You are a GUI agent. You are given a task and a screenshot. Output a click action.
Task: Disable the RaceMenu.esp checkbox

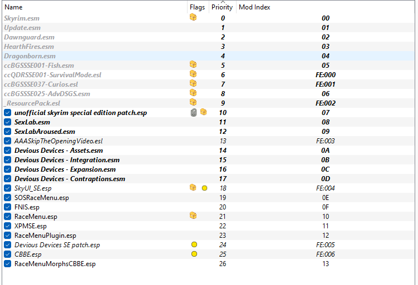pyautogui.click(x=8, y=217)
